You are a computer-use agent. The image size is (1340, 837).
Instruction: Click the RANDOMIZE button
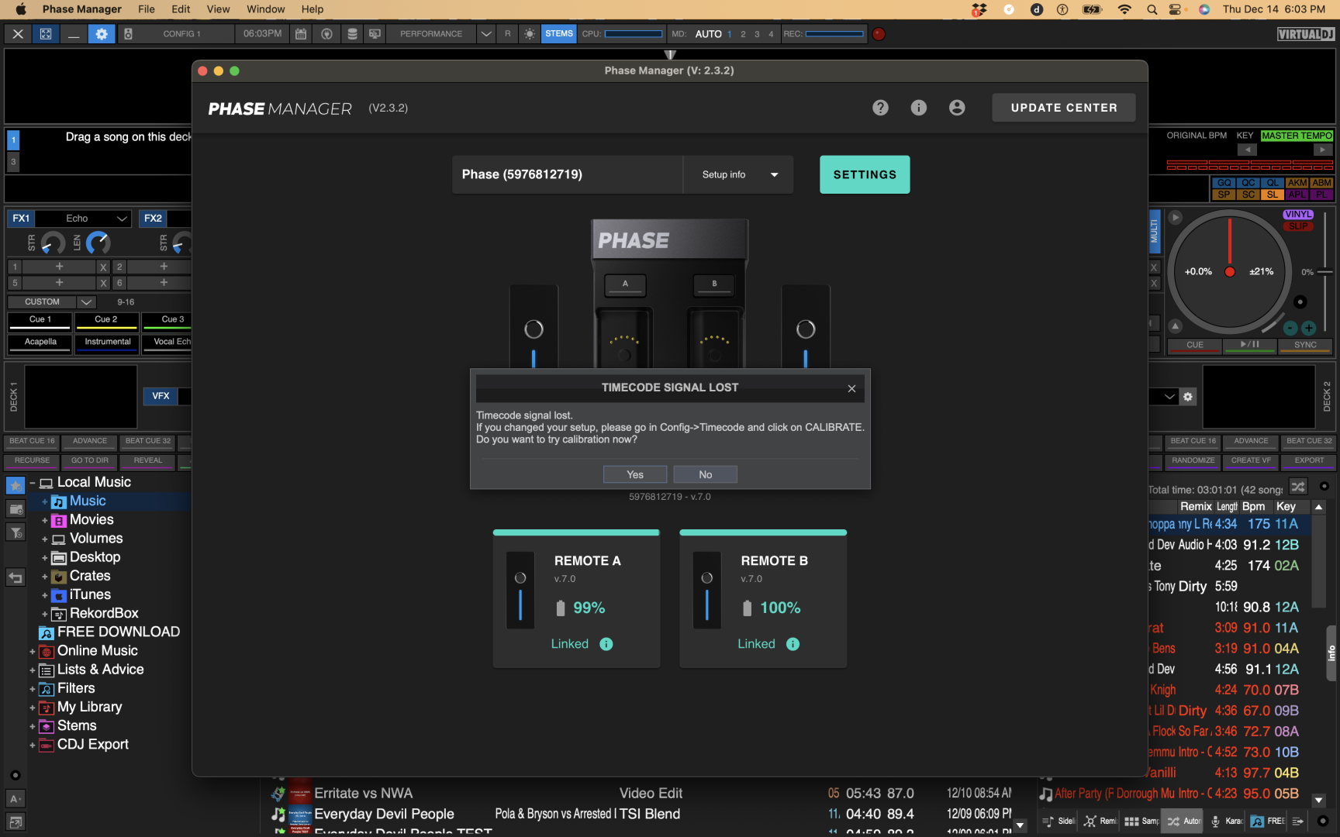click(1193, 460)
